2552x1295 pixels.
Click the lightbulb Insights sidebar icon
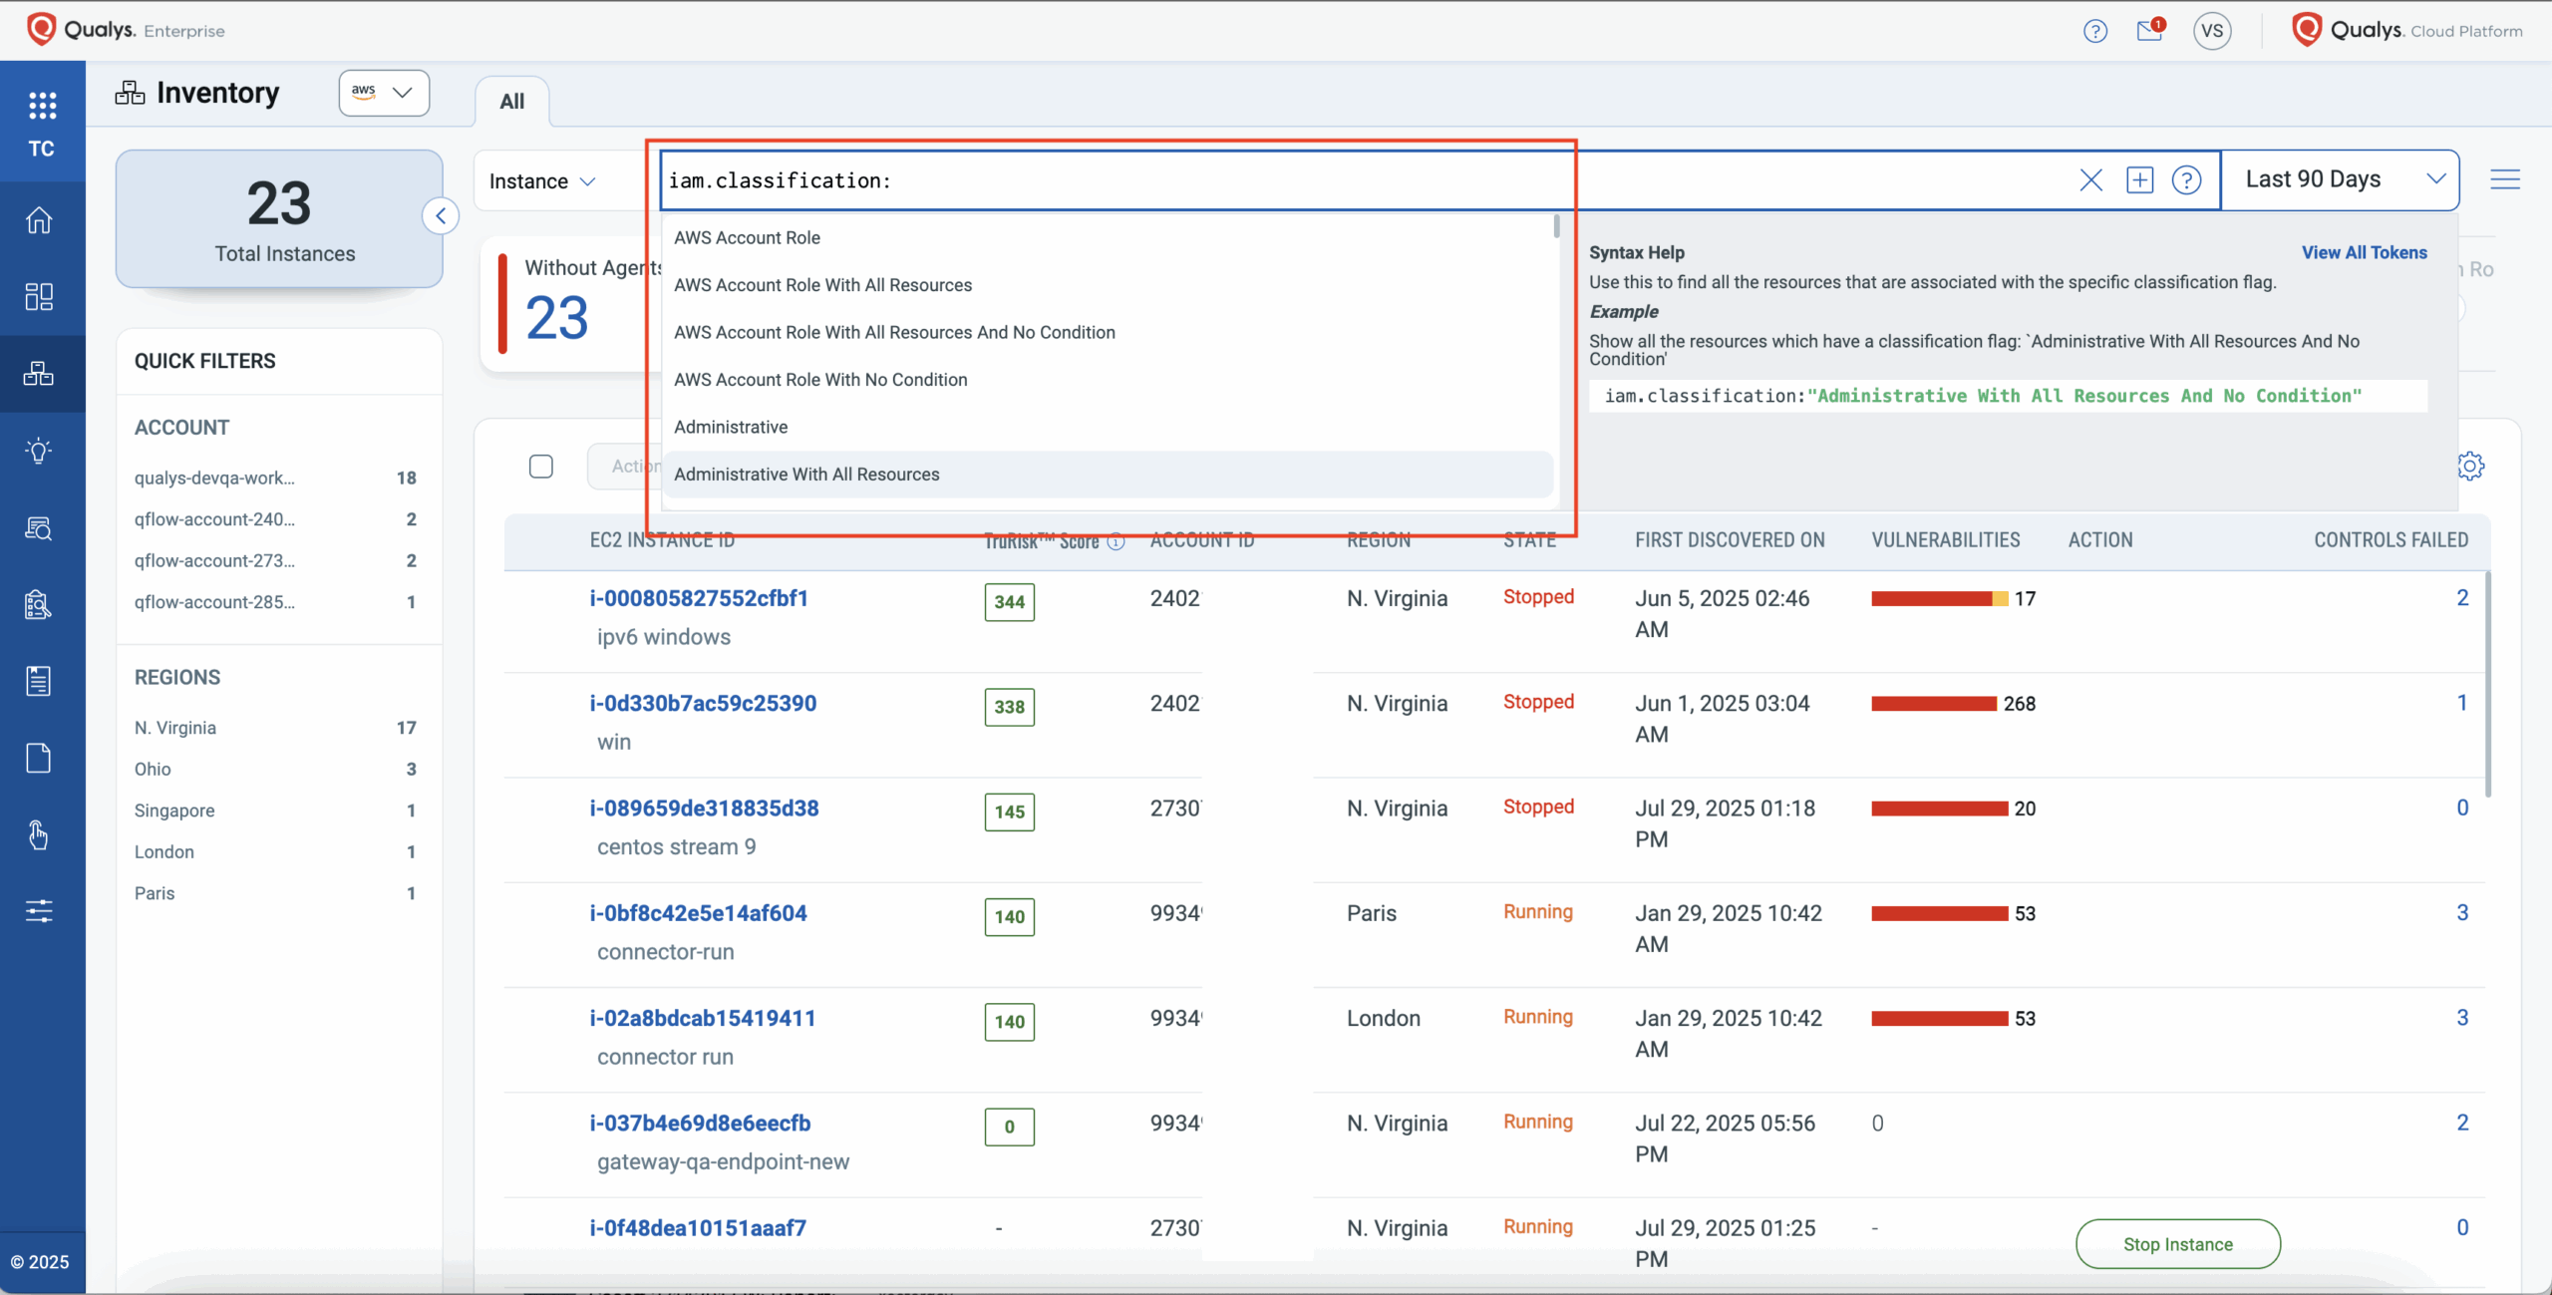click(39, 451)
